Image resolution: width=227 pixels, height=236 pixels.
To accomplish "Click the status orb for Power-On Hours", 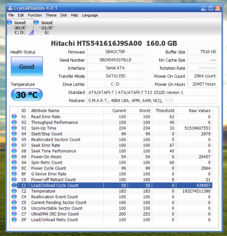I will point(14,157).
